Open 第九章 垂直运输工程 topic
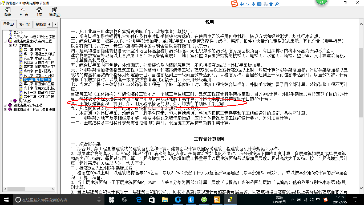The width and height of the screenshot is (364, 205). (38, 84)
